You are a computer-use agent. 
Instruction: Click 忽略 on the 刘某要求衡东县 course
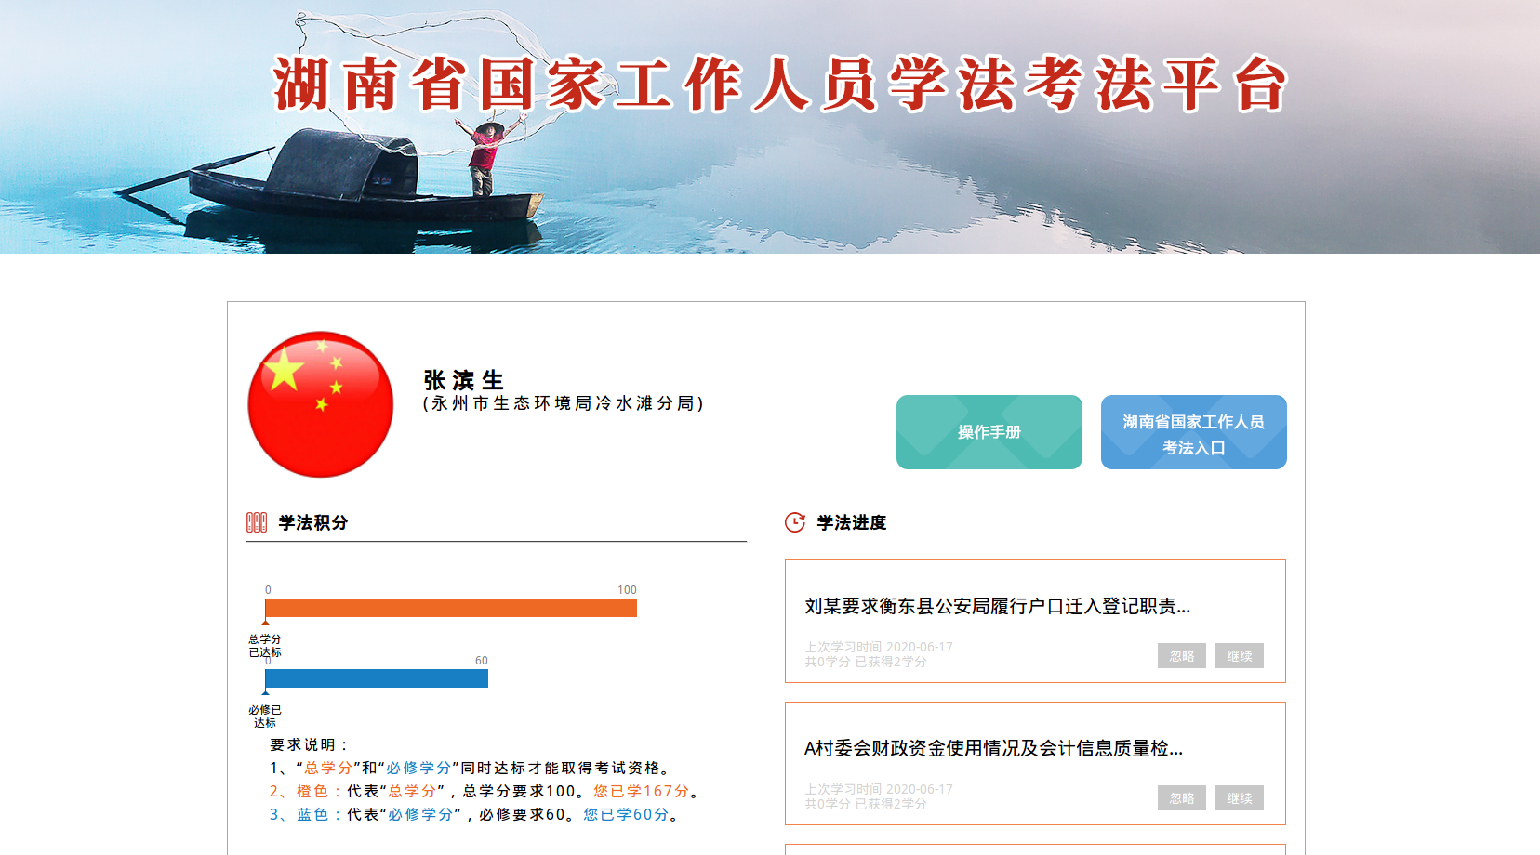(x=1182, y=655)
